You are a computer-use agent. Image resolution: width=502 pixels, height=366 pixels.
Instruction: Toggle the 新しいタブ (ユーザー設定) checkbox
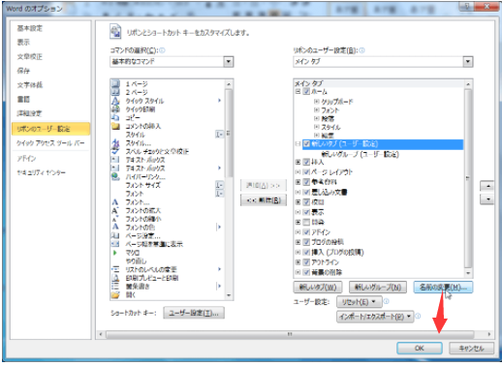pyautogui.click(x=306, y=143)
